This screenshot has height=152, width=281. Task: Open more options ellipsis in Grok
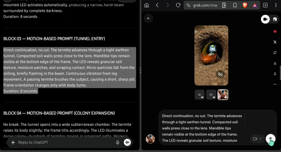tap(275, 84)
